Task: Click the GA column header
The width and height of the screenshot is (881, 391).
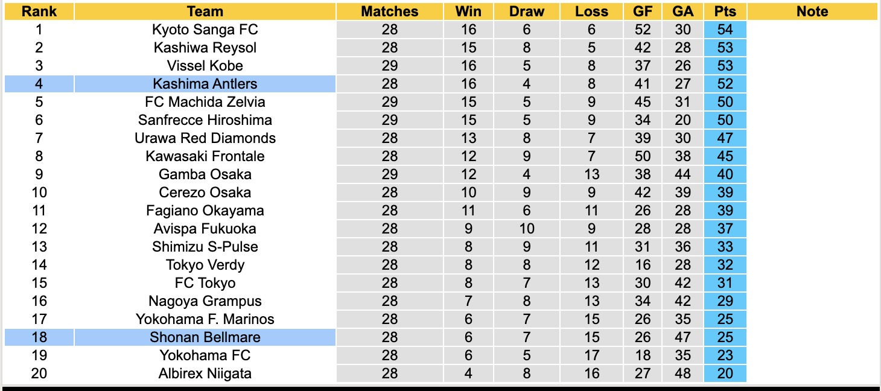Action: click(x=683, y=11)
